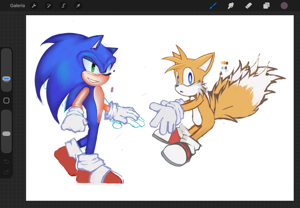
Task: Open the Galería gallery view
Action: pos(17,5)
